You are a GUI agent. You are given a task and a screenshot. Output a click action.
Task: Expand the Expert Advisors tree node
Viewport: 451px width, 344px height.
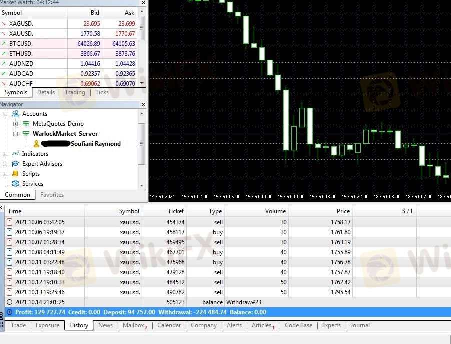(5, 164)
